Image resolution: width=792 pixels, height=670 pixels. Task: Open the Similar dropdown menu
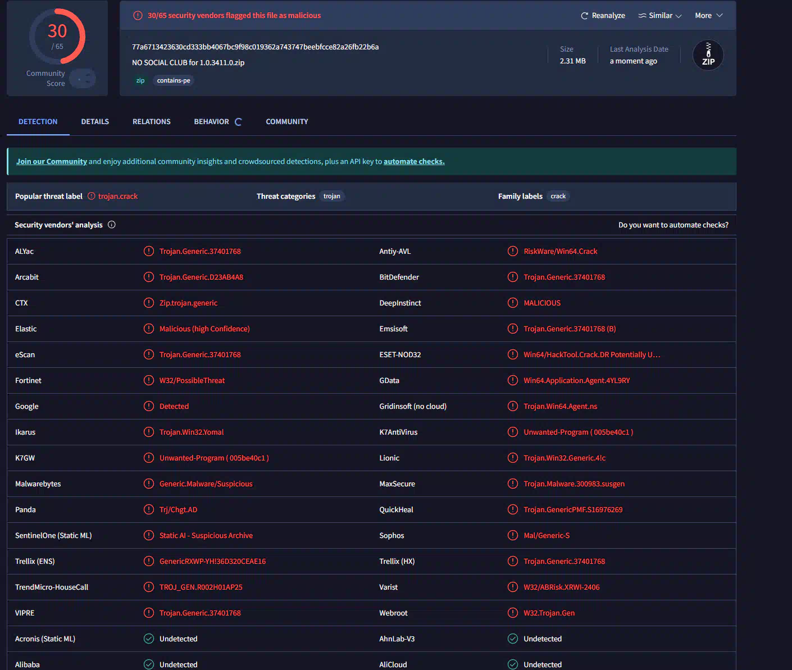click(660, 16)
